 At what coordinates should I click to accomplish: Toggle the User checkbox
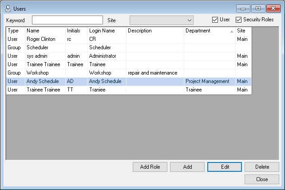tap(215, 20)
